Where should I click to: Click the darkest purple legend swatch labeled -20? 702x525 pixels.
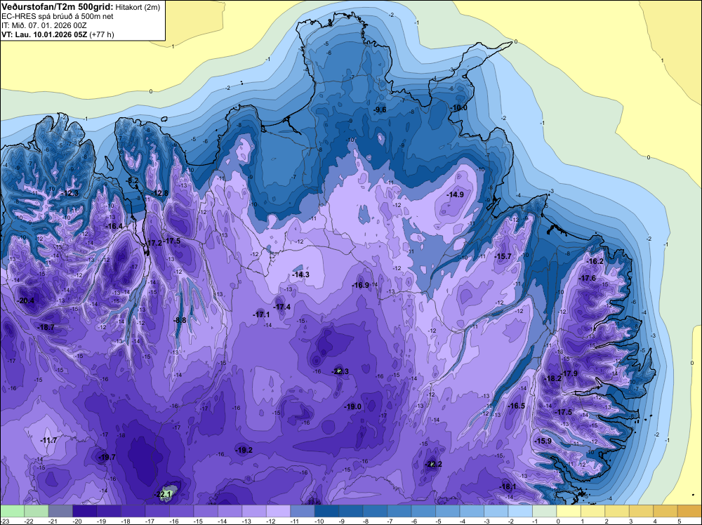85,512
